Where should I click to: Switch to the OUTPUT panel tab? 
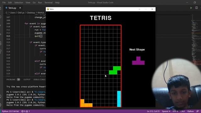(27, 79)
